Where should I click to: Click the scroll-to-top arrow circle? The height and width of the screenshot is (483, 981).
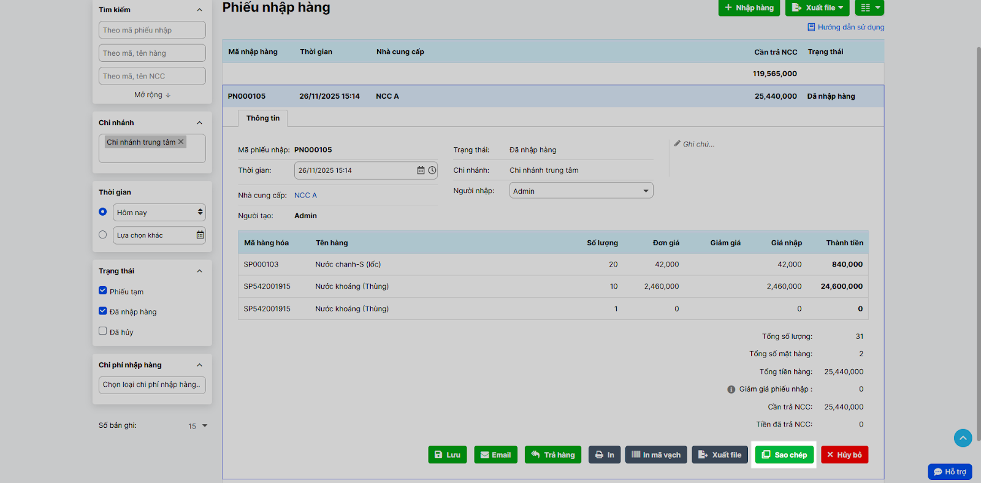963,438
